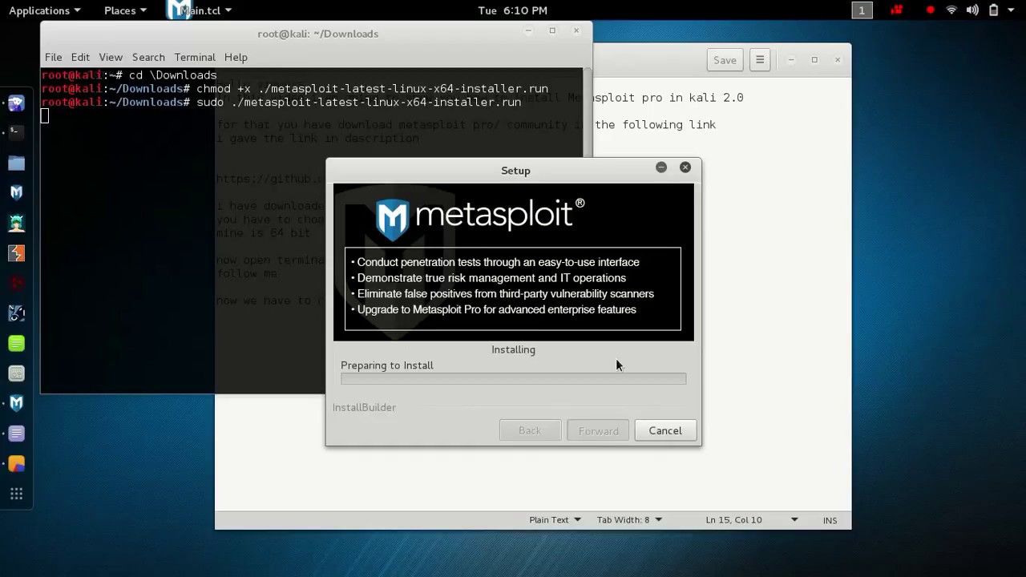Image resolution: width=1026 pixels, height=577 pixels.
Task: Click Cancel in the Setup dialog
Action: click(x=665, y=430)
